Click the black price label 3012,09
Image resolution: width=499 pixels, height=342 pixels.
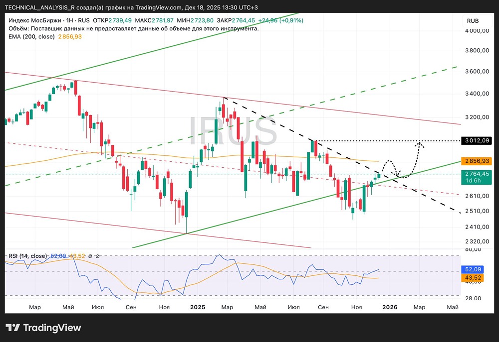(477, 140)
